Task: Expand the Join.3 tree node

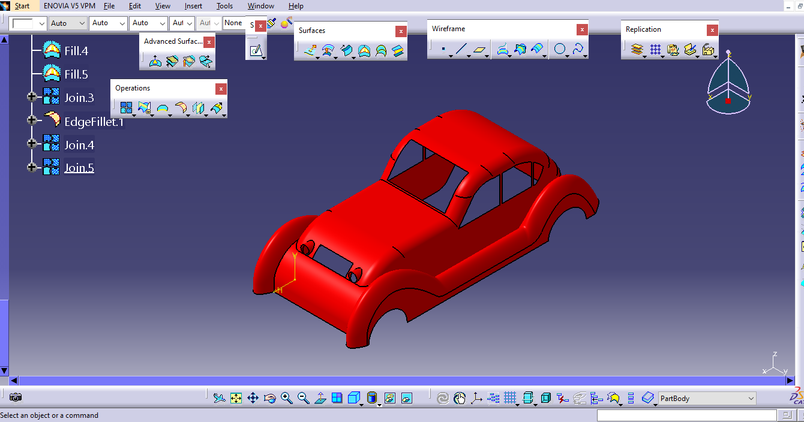Action: (32, 97)
